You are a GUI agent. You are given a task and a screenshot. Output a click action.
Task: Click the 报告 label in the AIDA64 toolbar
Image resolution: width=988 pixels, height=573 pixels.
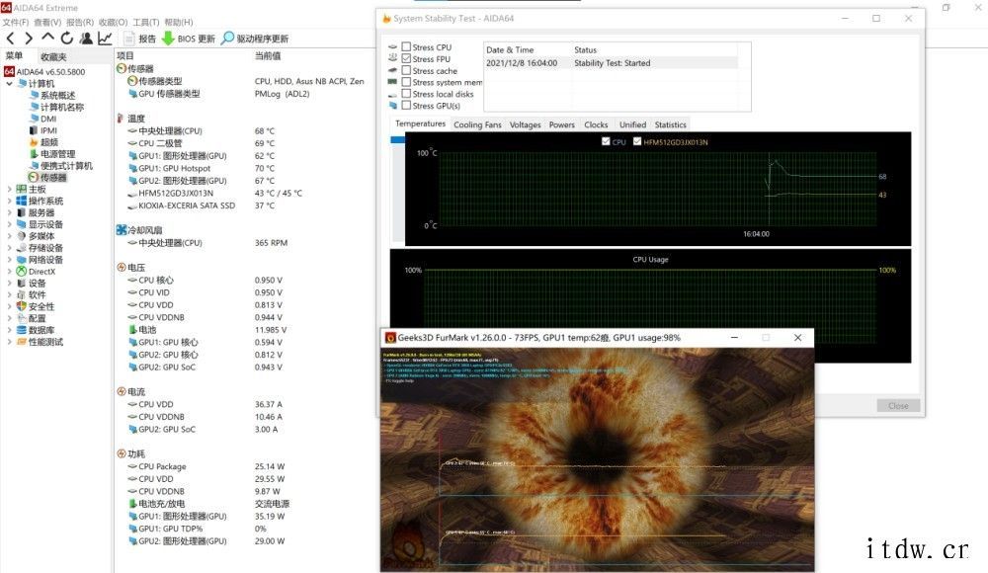[147, 40]
